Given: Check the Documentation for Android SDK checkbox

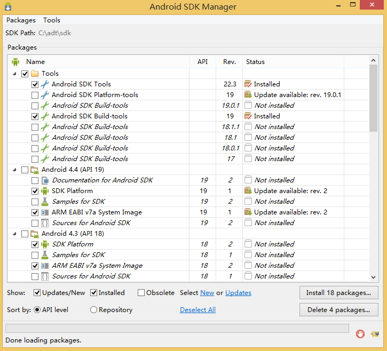Looking at the screenshot, I should [35, 180].
